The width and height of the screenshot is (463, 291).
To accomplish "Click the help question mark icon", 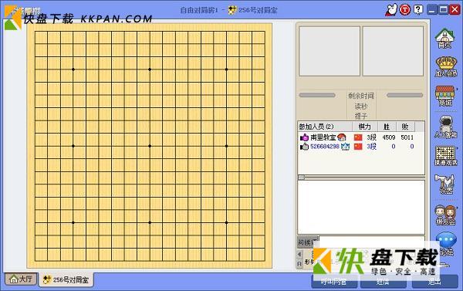I will tap(418, 10).
